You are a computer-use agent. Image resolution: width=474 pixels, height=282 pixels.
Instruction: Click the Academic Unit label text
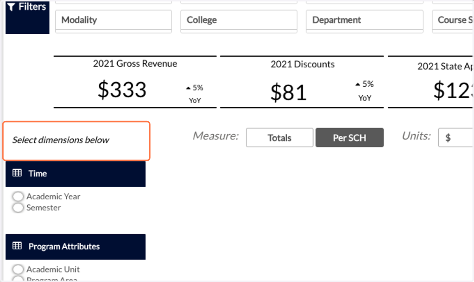[53, 269]
